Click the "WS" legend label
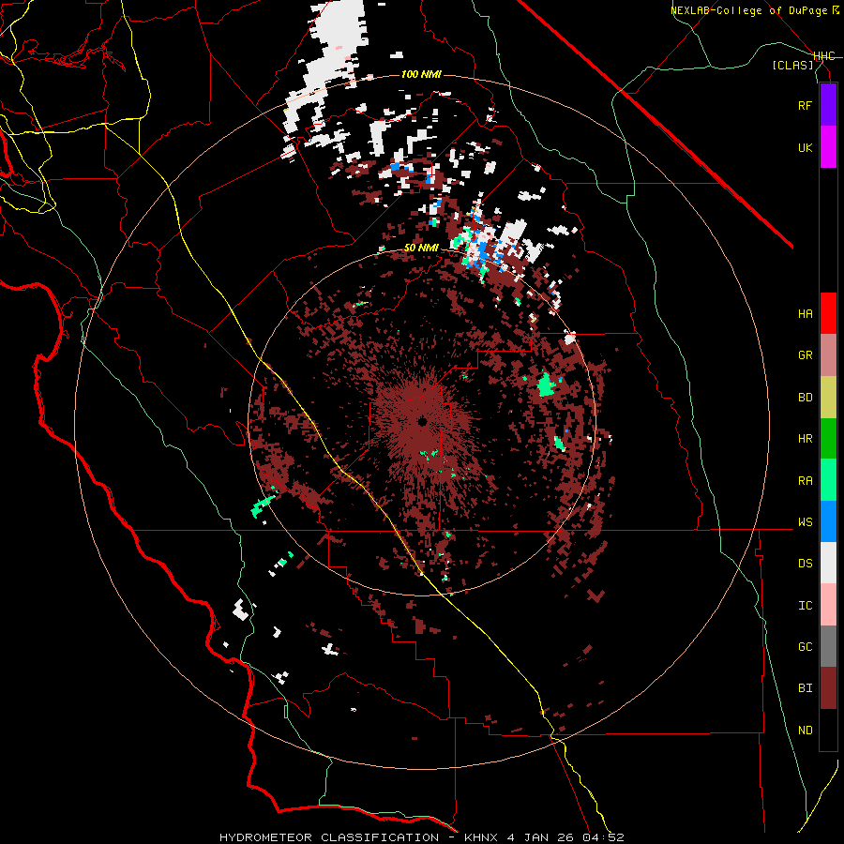This screenshot has height=844, width=844. click(805, 522)
